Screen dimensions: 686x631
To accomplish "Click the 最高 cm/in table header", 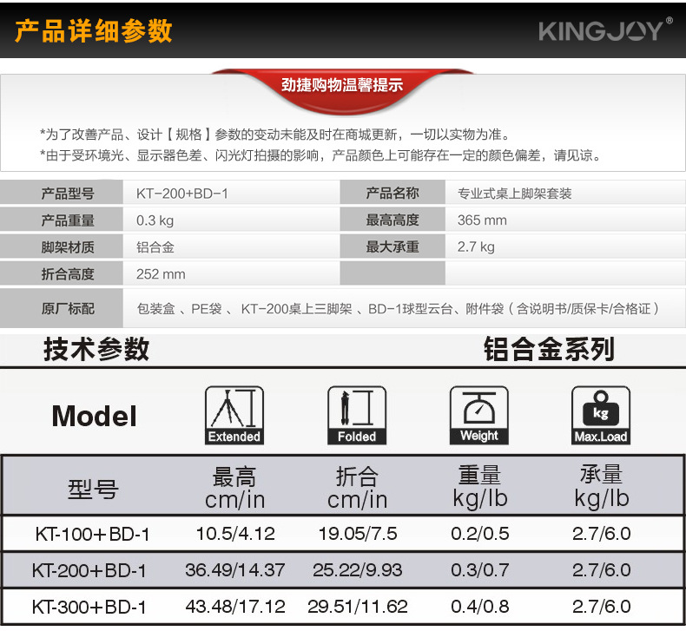I will (235, 488).
